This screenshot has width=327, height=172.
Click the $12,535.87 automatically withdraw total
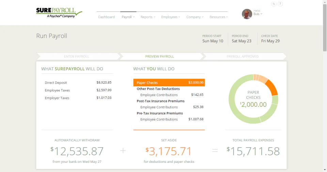click(x=77, y=151)
